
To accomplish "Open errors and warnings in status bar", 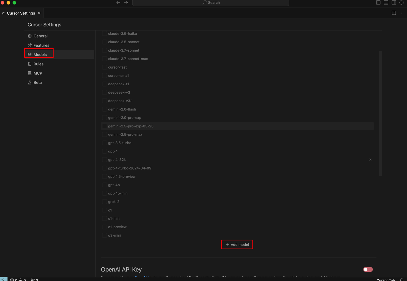I will (x=18, y=280).
